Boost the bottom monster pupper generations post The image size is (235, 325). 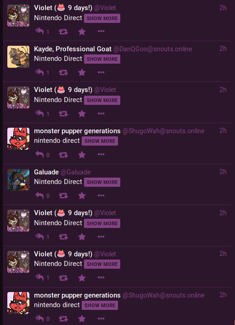click(x=63, y=319)
